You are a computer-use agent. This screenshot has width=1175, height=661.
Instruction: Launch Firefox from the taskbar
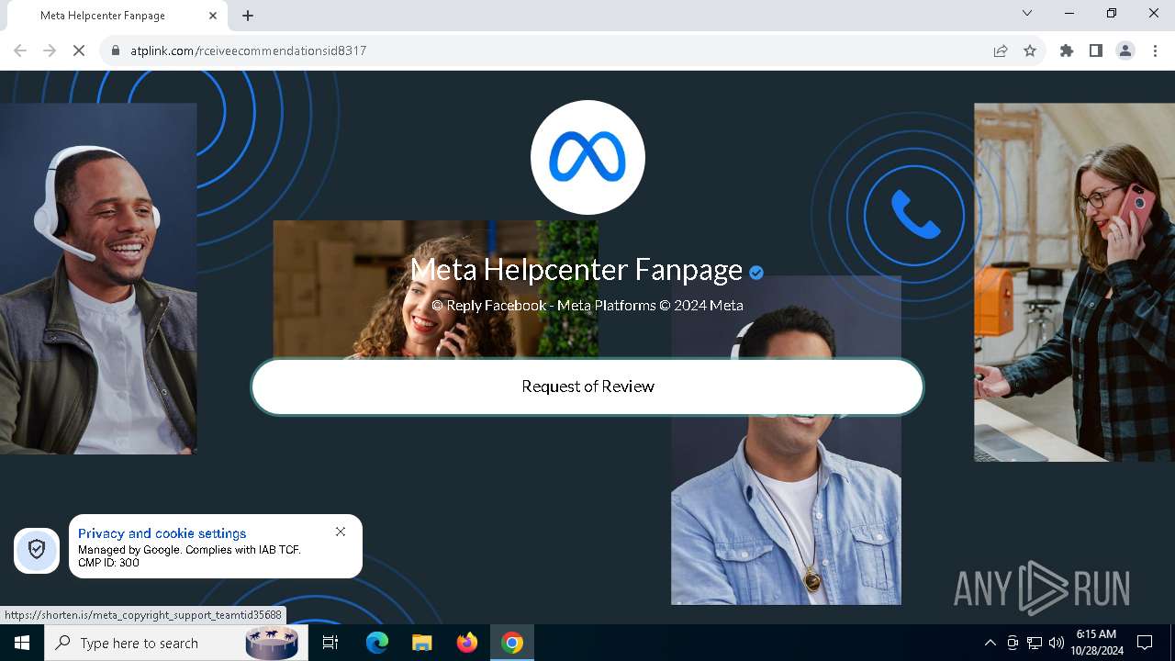(x=467, y=643)
